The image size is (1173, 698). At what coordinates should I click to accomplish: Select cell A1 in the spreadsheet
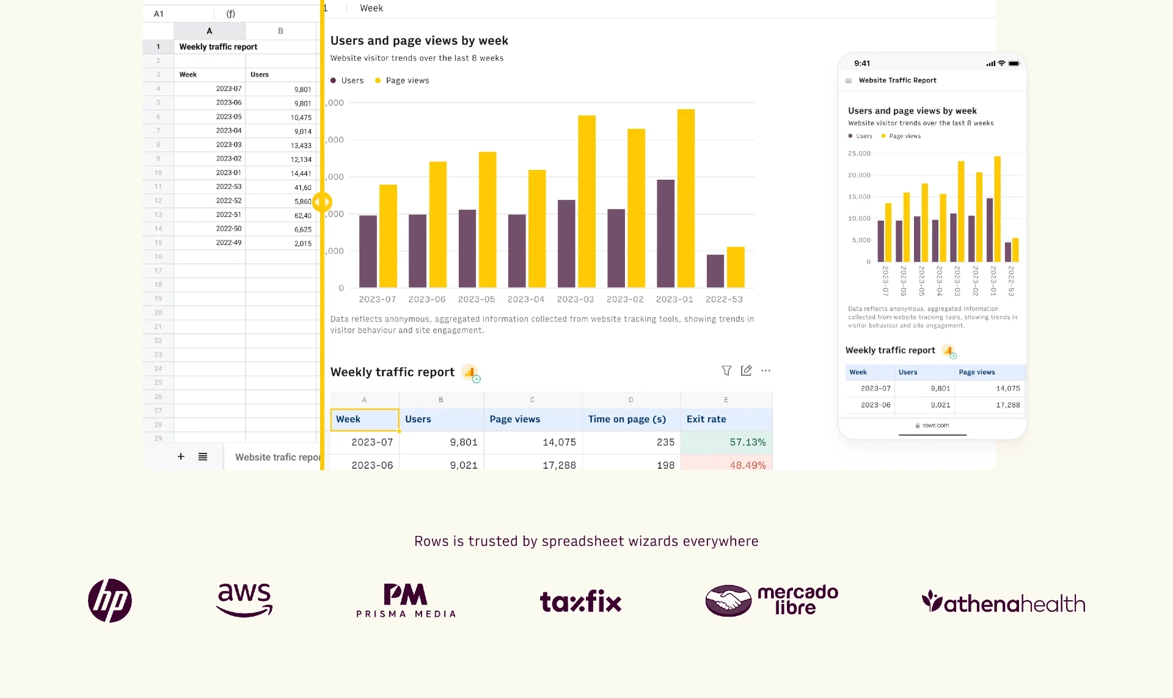pyautogui.click(x=209, y=46)
